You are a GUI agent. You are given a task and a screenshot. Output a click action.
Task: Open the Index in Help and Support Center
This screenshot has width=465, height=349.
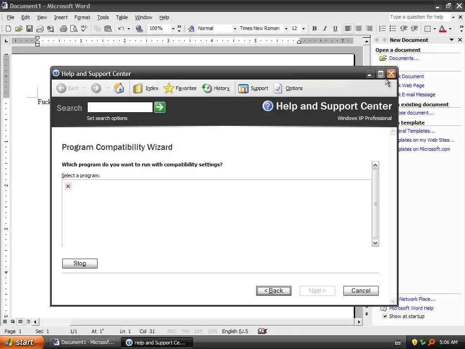tap(146, 88)
